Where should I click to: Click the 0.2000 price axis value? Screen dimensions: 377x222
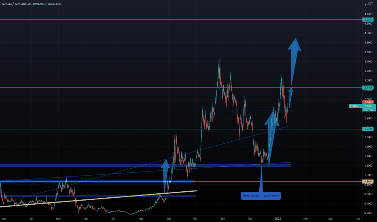(x=369, y=213)
